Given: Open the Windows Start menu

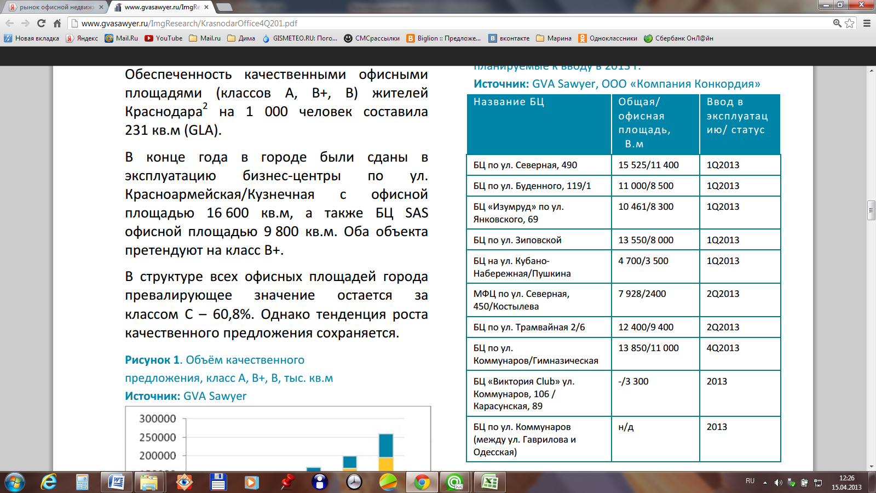Looking at the screenshot, I should (x=15, y=483).
